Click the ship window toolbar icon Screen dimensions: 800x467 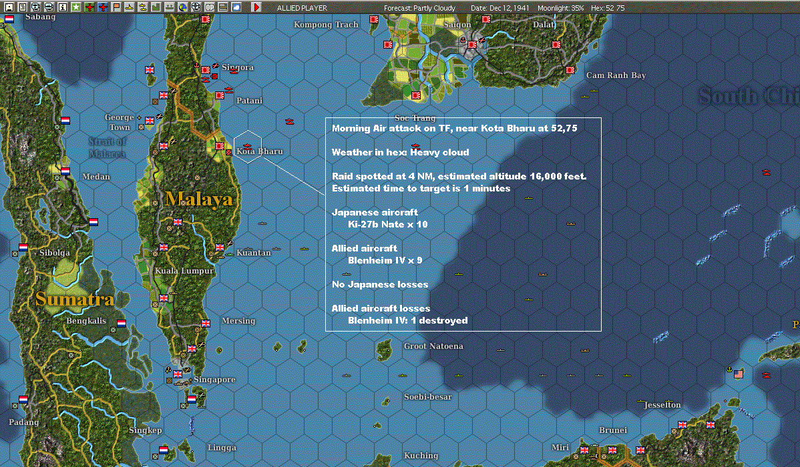(49, 7)
